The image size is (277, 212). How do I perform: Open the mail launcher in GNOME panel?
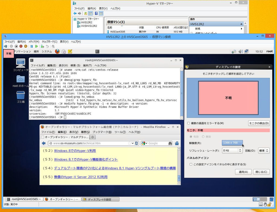pos(64,51)
